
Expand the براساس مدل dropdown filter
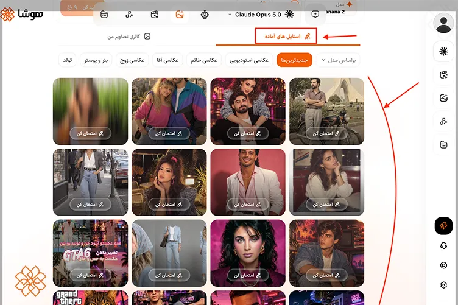tap(339, 60)
